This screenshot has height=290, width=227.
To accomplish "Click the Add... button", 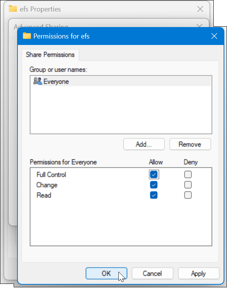I will (x=144, y=144).
